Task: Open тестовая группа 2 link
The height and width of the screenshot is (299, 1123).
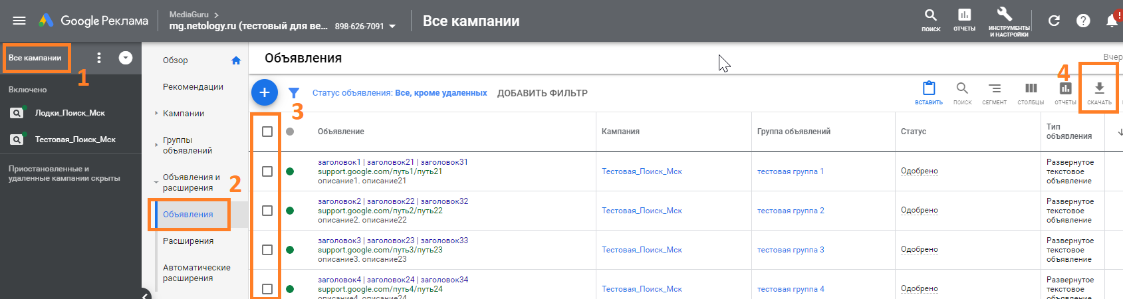Action: (x=791, y=211)
